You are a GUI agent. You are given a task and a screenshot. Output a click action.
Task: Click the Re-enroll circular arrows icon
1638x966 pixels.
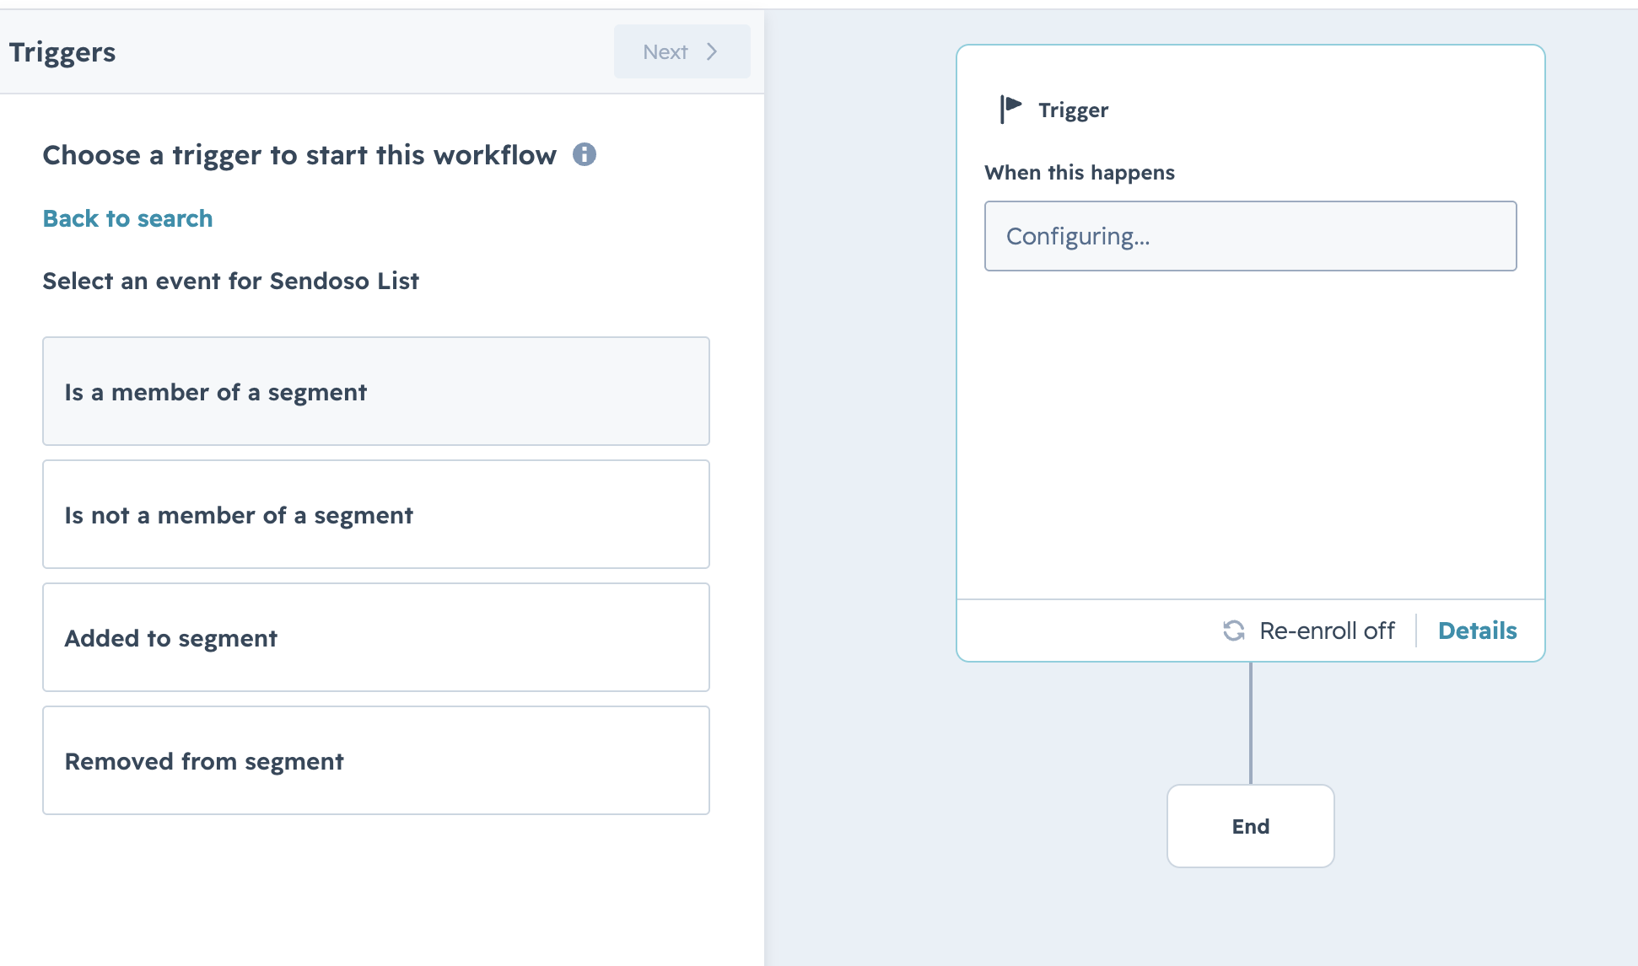[1234, 631]
